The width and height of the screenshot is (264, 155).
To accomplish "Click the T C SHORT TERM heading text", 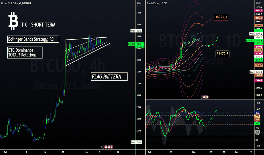I will pyautogui.click(x=38, y=25).
